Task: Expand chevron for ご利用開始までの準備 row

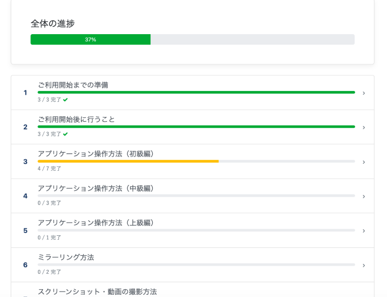Action: pos(363,93)
